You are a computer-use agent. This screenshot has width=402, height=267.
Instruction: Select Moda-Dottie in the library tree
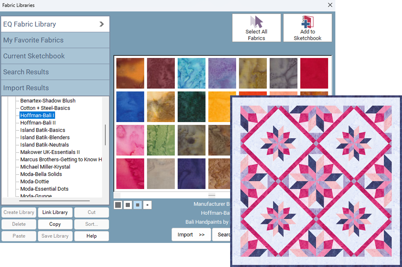pyautogui.click(x=35, y=182)
